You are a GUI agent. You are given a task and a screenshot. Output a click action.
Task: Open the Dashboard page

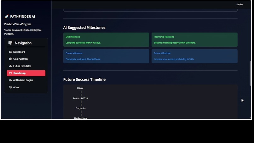[x=26, y=52]
